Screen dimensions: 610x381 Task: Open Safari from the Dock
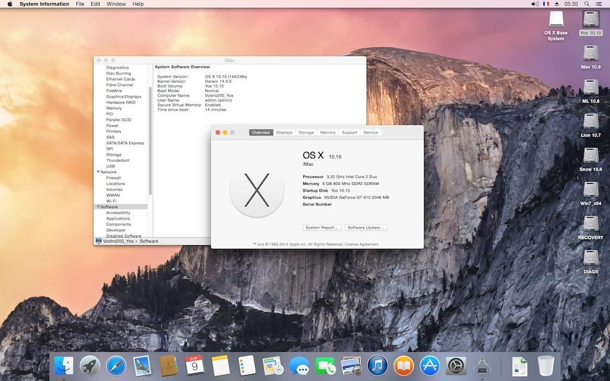(116, 365)
